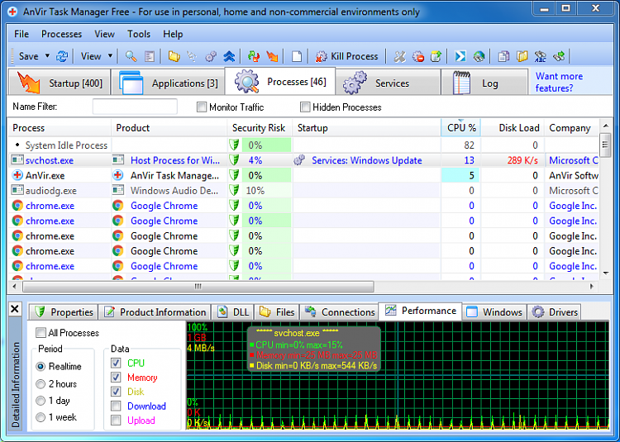This screenshot has width=620, height=442.
Task: Uncheck the Disk data checkbox
Action: pos(116,392)
